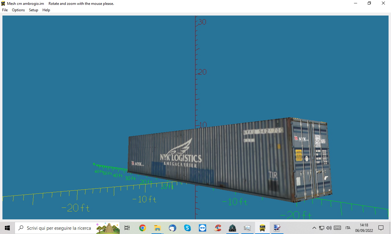Viewport: 391px width, 234px height.
Task: Open the Options menu
Action: [18, 10]
